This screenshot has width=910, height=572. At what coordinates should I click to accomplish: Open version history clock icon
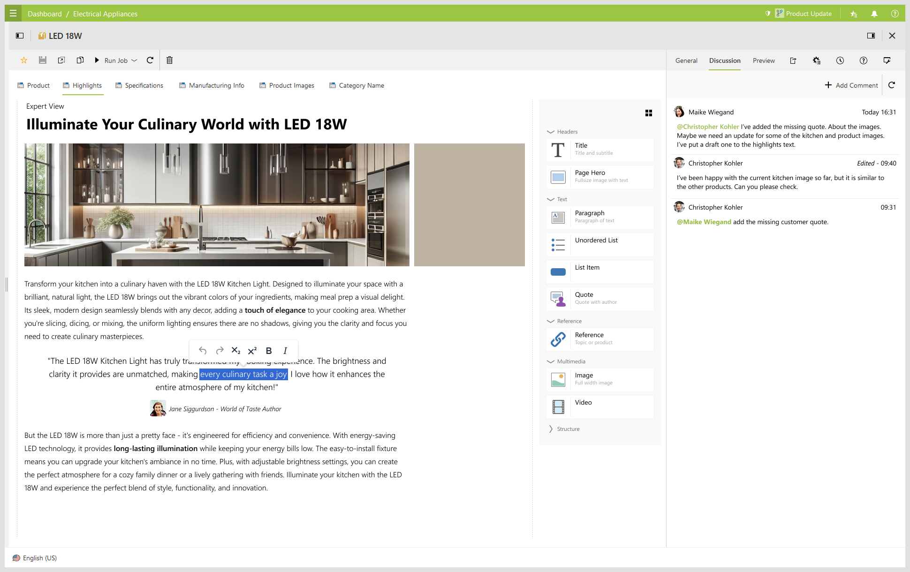click(x=840, y=60)
